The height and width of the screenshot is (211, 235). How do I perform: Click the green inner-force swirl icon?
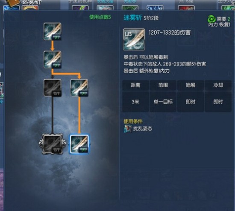coord(211,19)
